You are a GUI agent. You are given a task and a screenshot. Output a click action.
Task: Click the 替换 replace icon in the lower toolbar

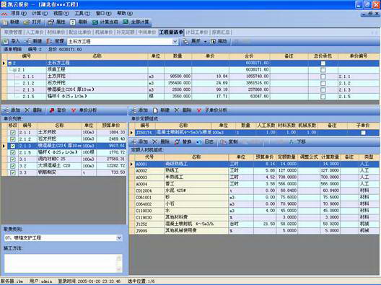point(177,141)
